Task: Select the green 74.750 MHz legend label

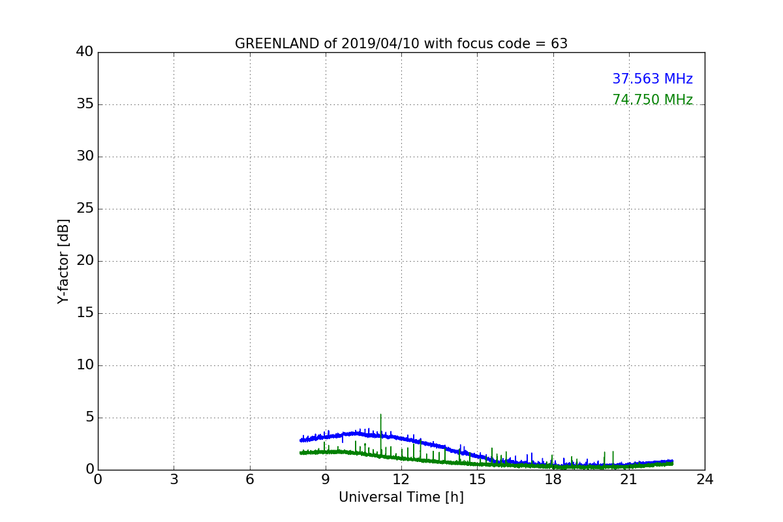Action: [652, 100]
